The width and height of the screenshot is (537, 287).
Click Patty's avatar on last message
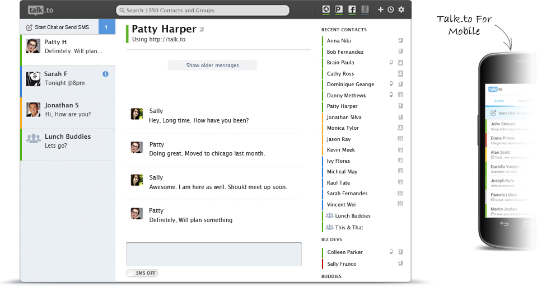click(x=137, y=214)
